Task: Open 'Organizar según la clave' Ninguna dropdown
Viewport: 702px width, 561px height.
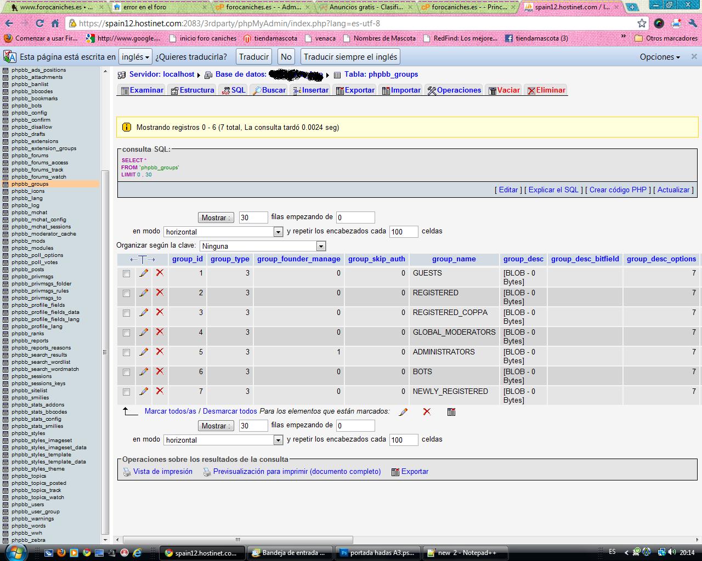Action: click(263, 246)
